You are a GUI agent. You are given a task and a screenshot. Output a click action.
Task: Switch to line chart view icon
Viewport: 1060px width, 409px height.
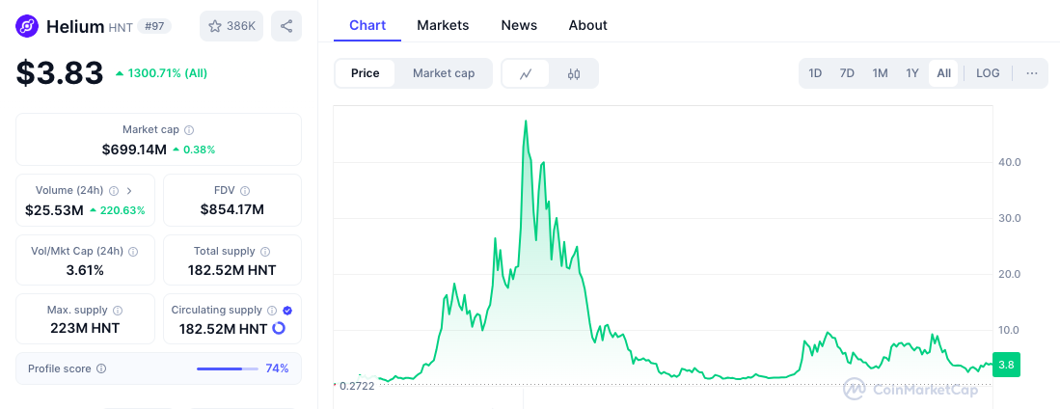pyautogui.click(x=526, y=73)
